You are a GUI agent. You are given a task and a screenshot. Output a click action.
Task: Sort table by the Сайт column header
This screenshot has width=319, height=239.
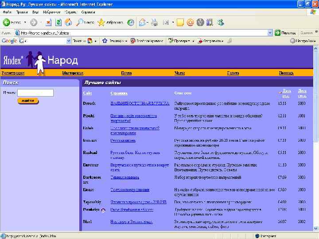point(87,93)
